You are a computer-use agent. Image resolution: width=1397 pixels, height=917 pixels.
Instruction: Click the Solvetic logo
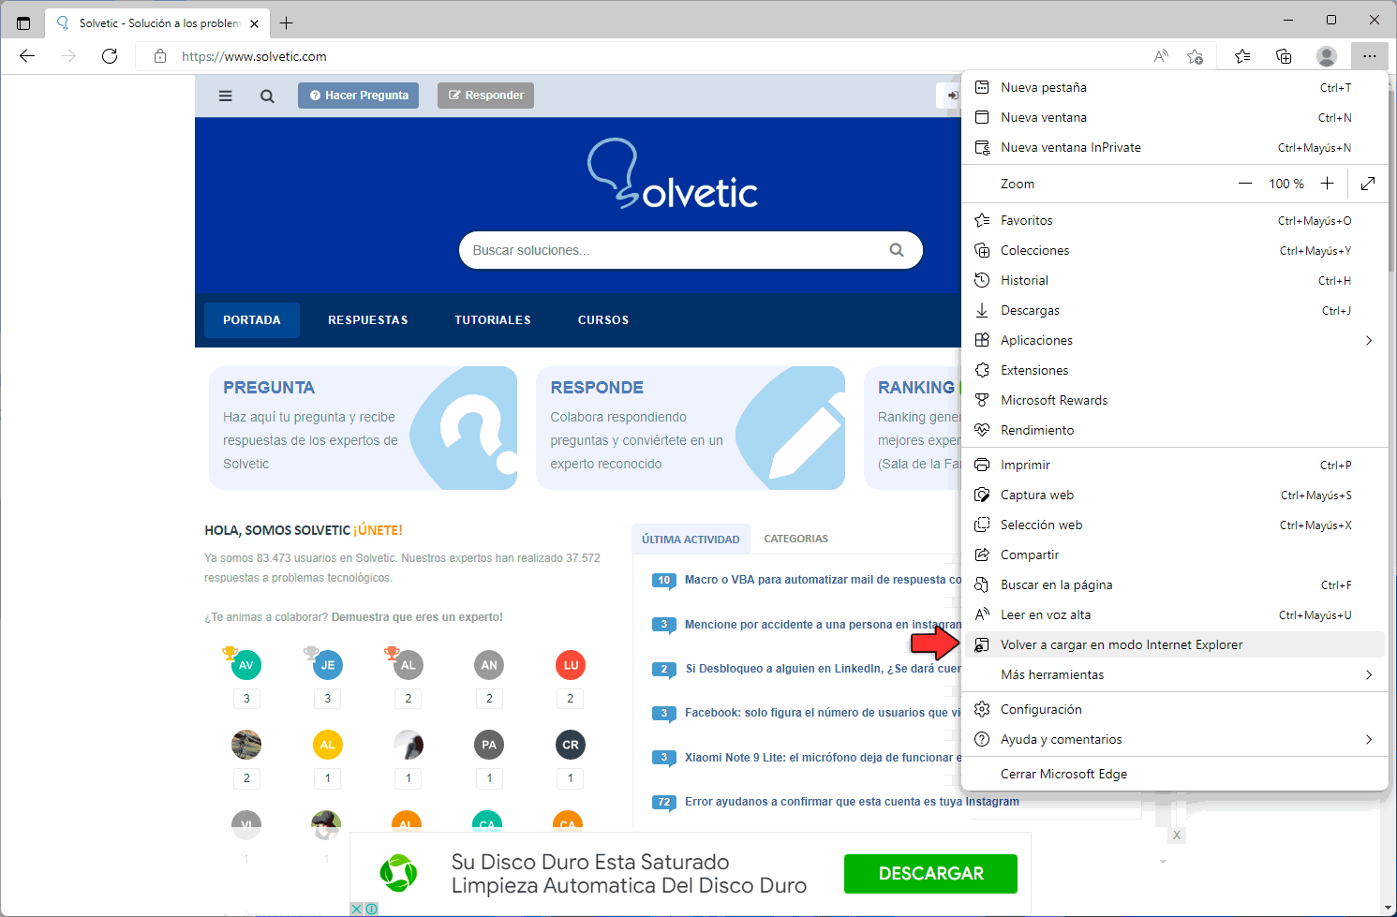pyautogui.click(x=673, y=173)
